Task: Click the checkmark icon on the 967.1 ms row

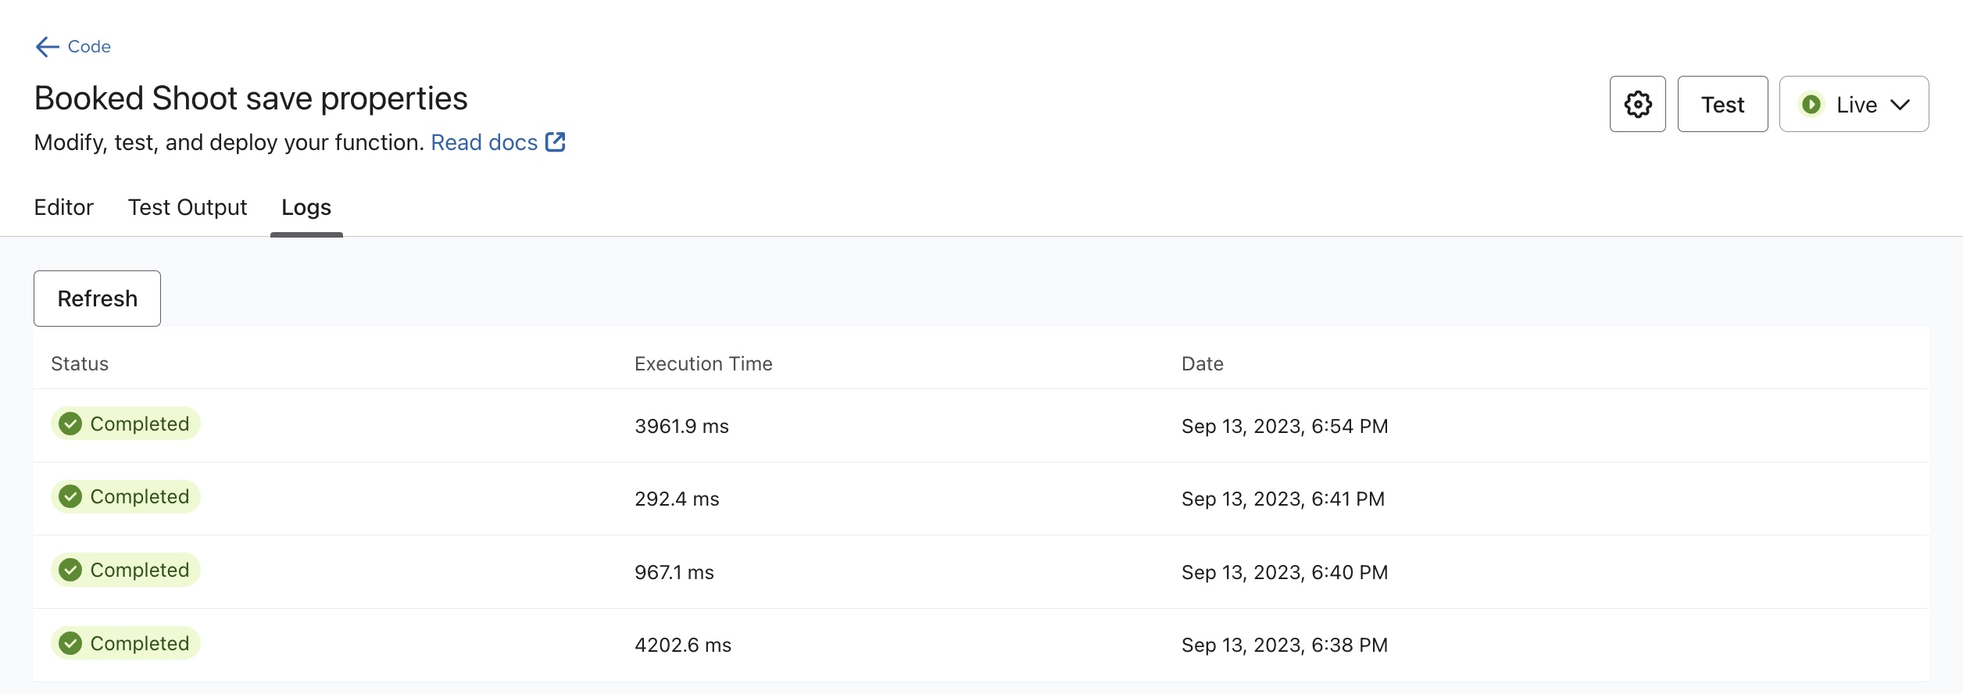Action: [70, 570]
